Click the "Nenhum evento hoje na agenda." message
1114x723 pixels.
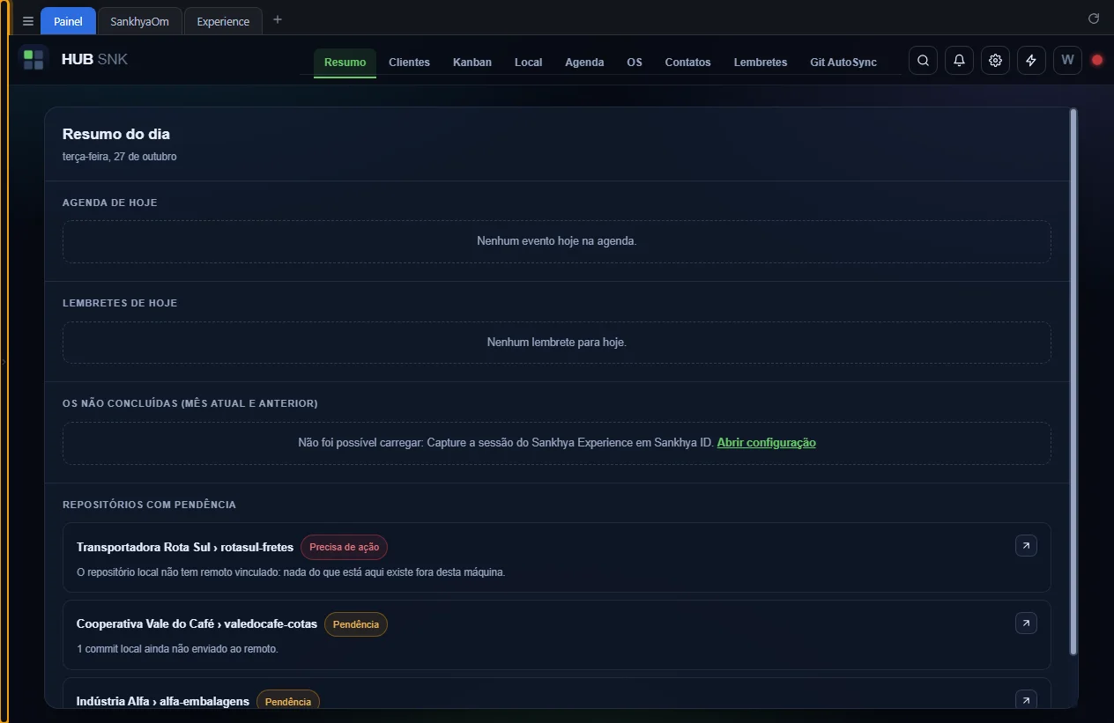pyautogui.click(x=557, y=241)
